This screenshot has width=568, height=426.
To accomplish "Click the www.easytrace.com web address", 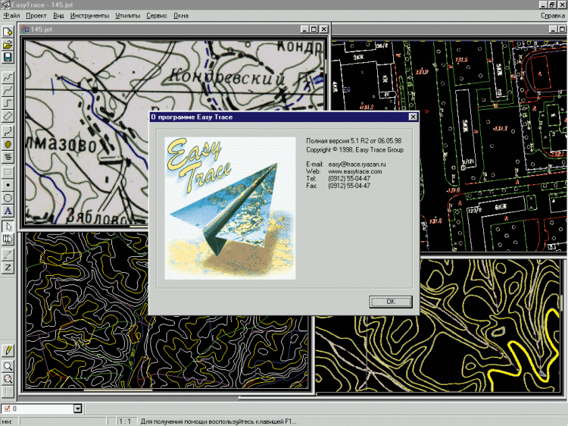I will coord(355,171).
